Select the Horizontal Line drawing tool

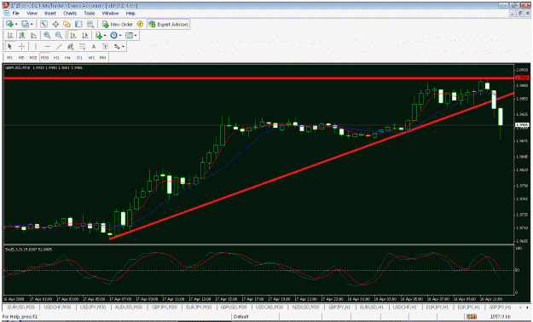(x=47, y=47)
